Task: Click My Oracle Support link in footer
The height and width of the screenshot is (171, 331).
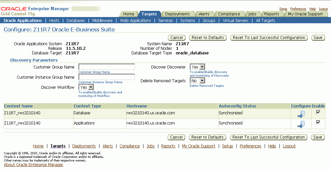Action: [199, 146]
